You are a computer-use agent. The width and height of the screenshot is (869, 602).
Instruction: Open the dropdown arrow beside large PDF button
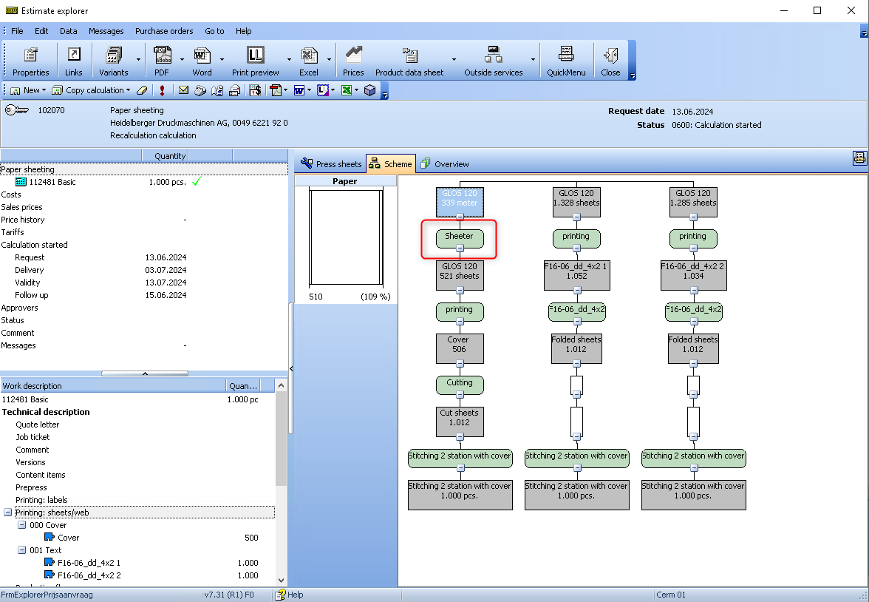tap(182, 60)
